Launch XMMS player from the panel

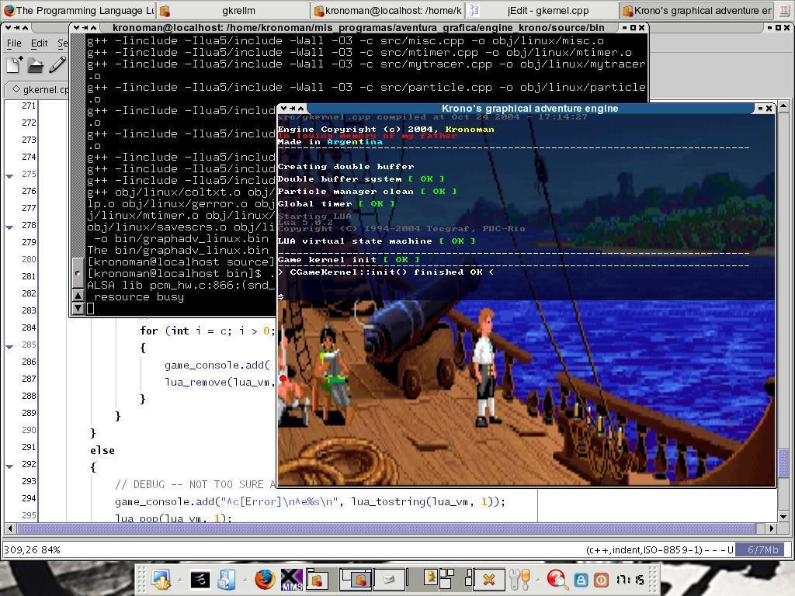(x=292, y=579)
